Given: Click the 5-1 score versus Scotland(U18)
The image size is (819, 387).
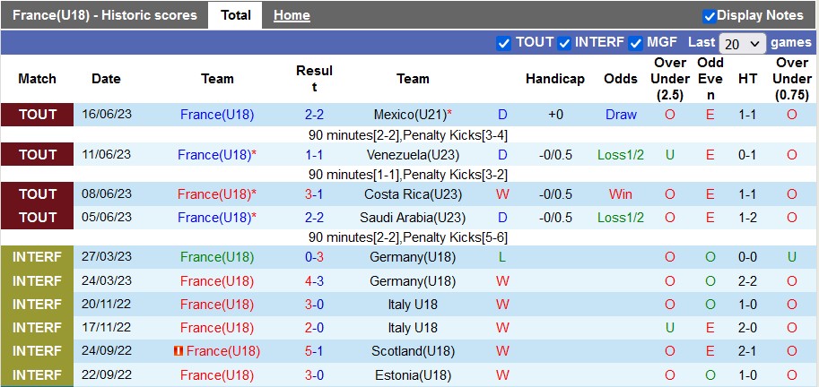Looking at the screenshot, I should click(x=314, y=351).
